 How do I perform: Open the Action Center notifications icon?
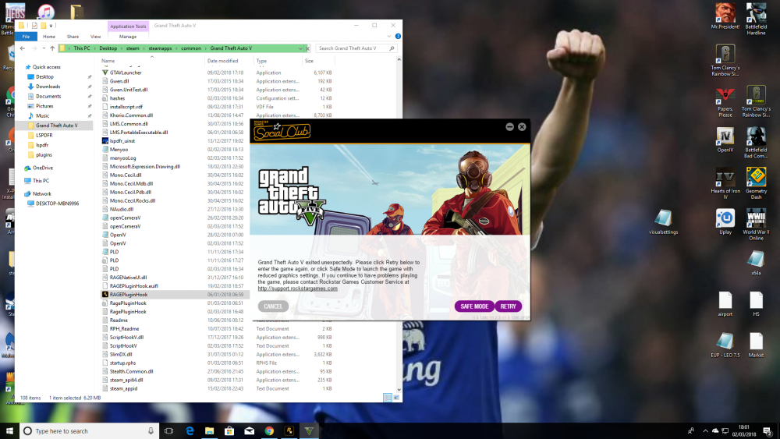768,431
